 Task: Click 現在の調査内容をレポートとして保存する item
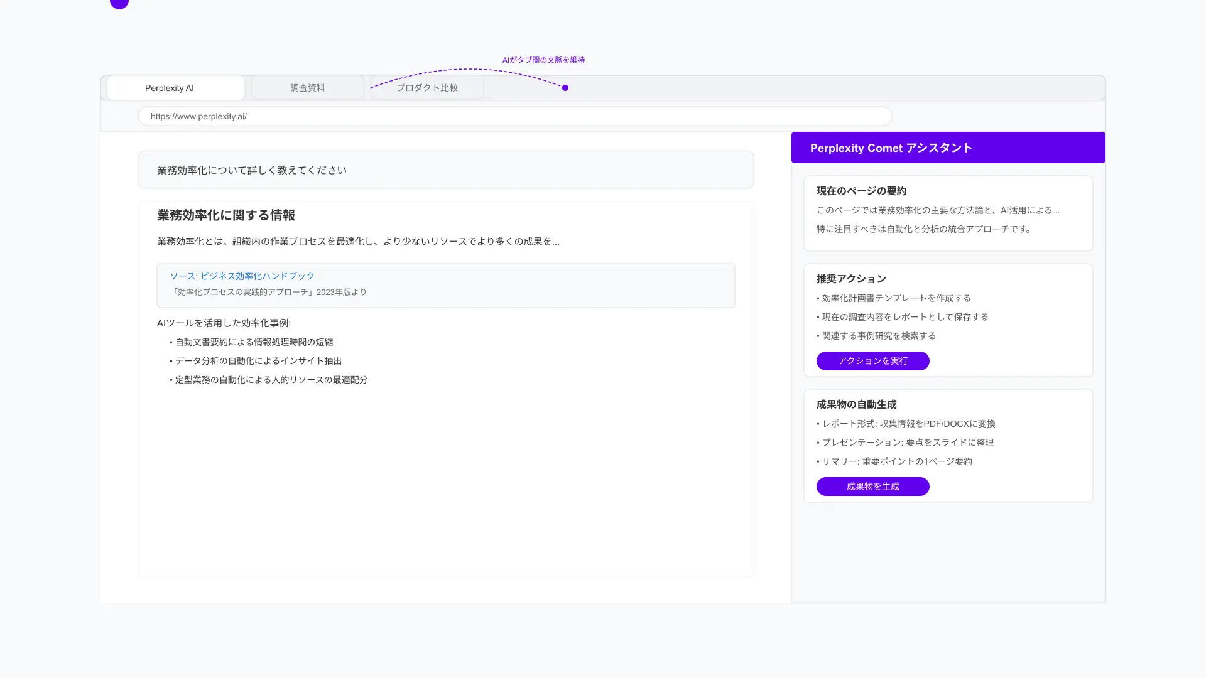903,317
